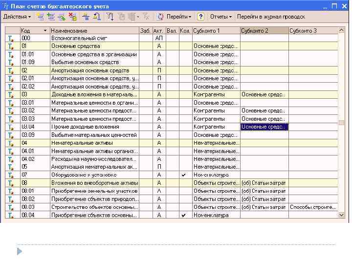Select Вложения во внеоборотные активы row

(172, 183)
